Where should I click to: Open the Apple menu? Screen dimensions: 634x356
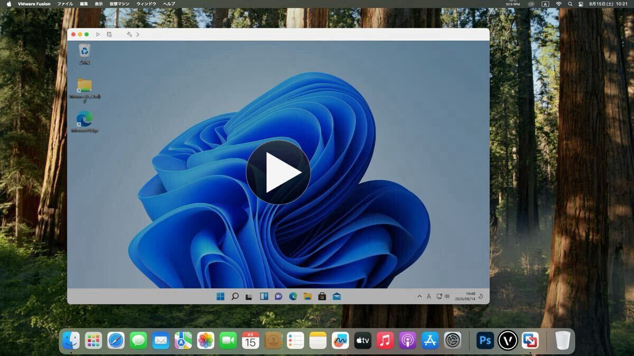(9, 4)
